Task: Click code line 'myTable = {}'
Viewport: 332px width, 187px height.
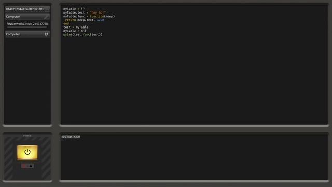Action: [74, 9]
